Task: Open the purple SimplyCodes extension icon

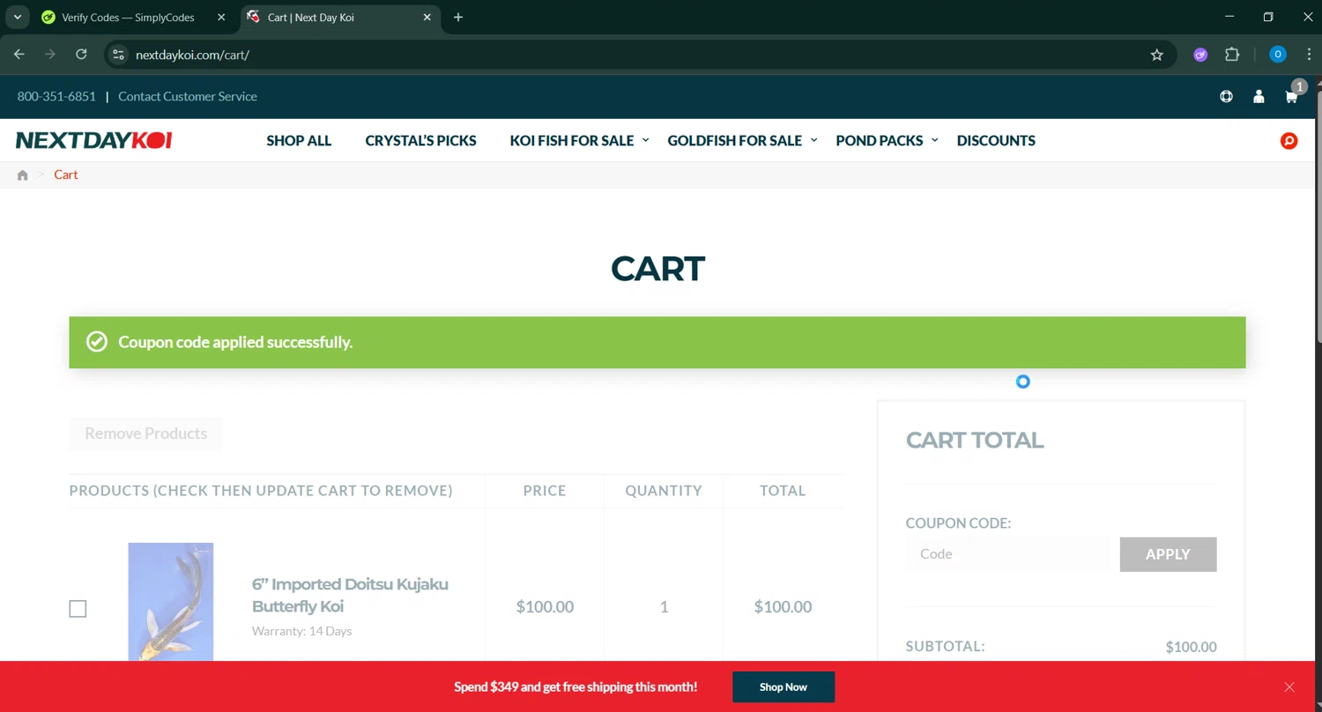Action: (x=1200, y=55)
